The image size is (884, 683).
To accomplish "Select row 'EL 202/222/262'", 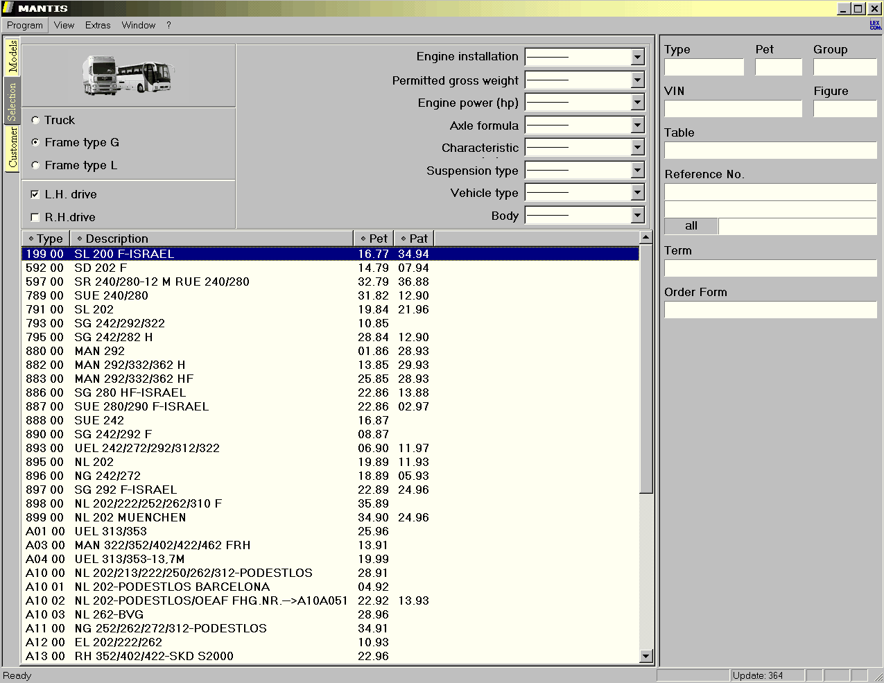I will [x=331, y=642].
